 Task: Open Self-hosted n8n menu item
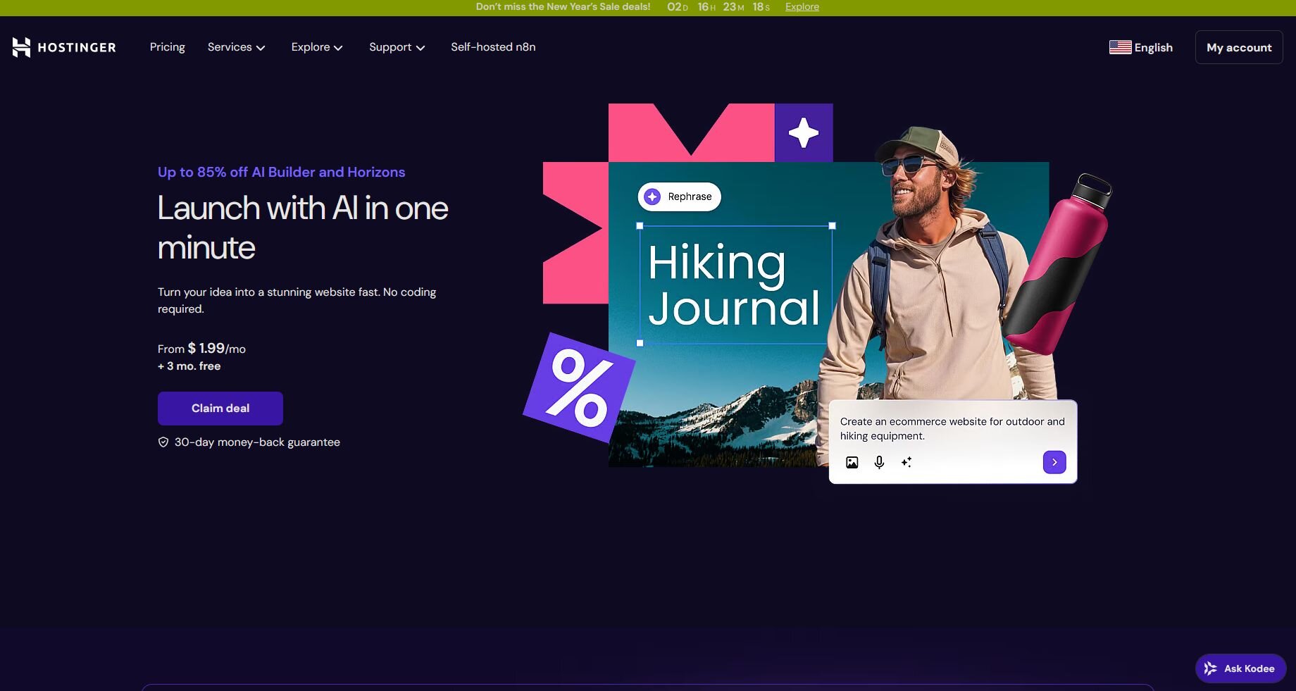point(493,47)
